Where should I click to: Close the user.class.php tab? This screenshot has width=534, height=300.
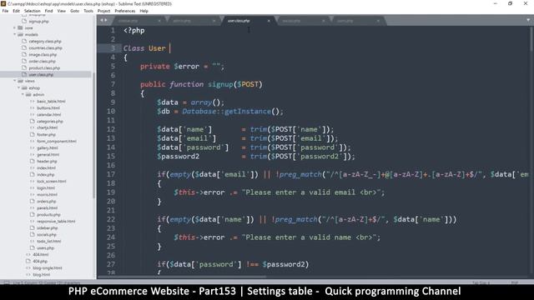pyautogui.click(x=269, y=21)
